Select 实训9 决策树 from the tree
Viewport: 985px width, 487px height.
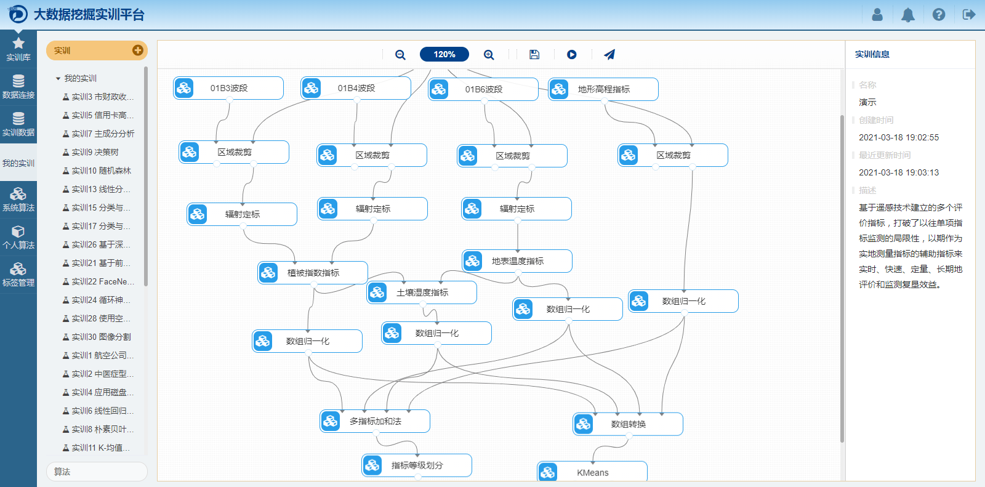pos(95,152)
